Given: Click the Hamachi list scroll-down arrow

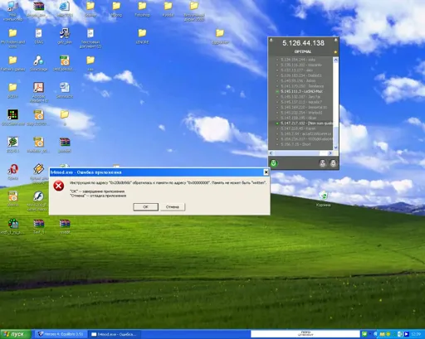Looking at the screenshot, I should point(335,148).
